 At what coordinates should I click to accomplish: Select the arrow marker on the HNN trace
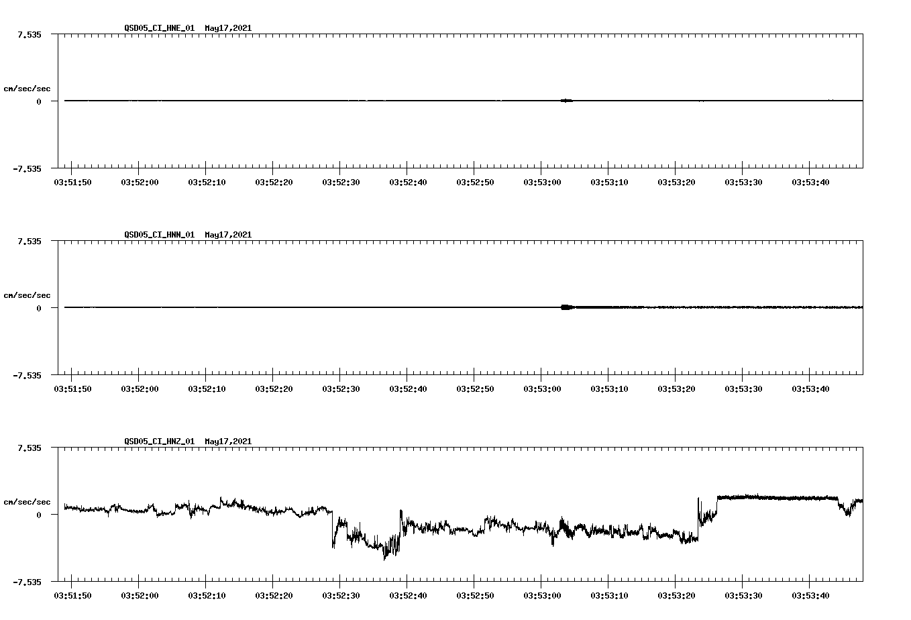pyautogui.click(x=567, y=307)
